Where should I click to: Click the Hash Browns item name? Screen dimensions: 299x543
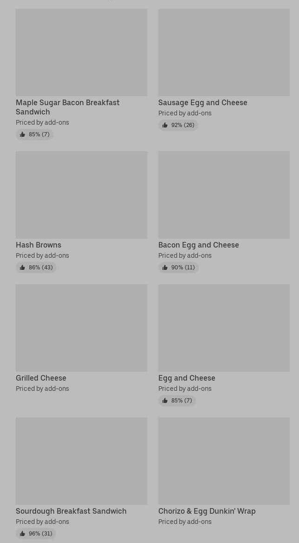click(x=39, y=245)
